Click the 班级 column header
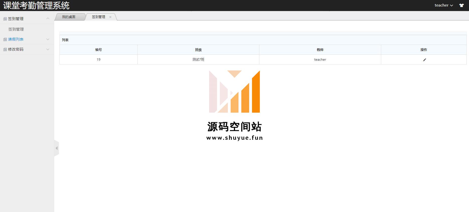The image size is (469, 212). click(198, 50)
